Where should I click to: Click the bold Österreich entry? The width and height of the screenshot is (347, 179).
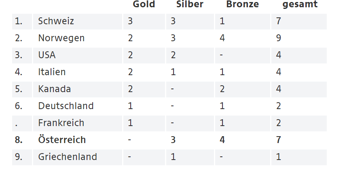[x=62, y=140]
